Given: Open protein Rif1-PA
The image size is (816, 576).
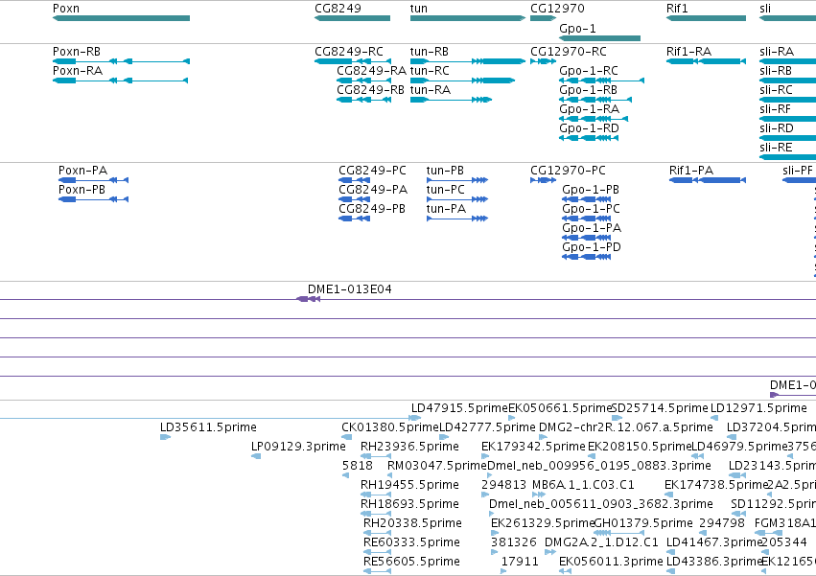Looking at the screenshot, I should click(x=691, y=171).
